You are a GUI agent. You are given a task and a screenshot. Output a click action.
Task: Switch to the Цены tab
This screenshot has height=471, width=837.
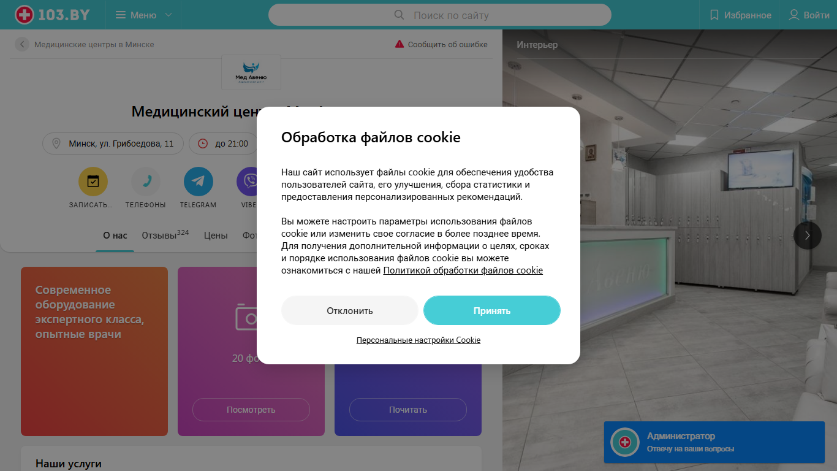pos(216,235)
